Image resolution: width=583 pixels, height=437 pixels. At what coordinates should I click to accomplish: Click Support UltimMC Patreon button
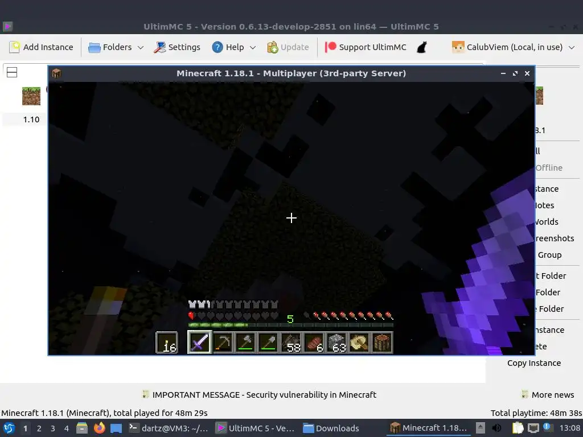point(366,47)
